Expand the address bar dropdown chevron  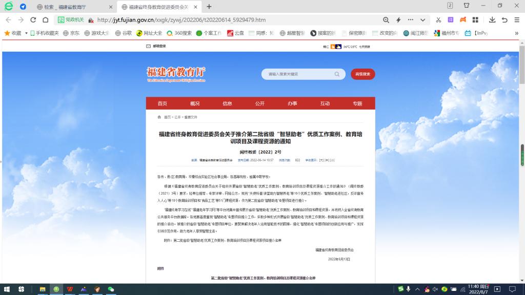pyautogui.click(x=422, y=20)
